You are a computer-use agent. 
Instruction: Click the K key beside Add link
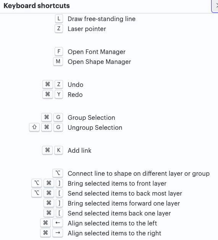coord(59,150)
